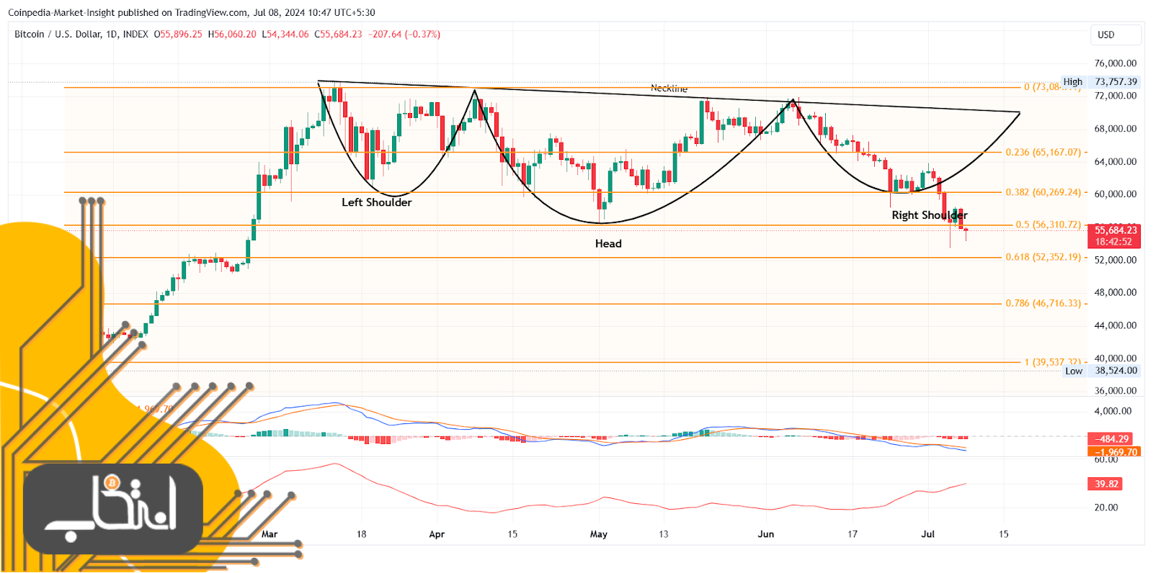Click the Low 38,524.00 price tag

[x=1102, y=371]
